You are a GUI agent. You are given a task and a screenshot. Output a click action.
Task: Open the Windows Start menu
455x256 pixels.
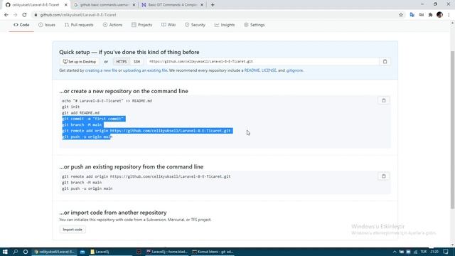(x=5, y=252)
